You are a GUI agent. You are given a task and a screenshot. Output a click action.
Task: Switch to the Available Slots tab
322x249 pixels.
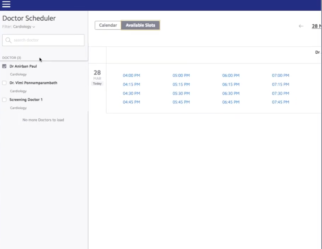140,25
